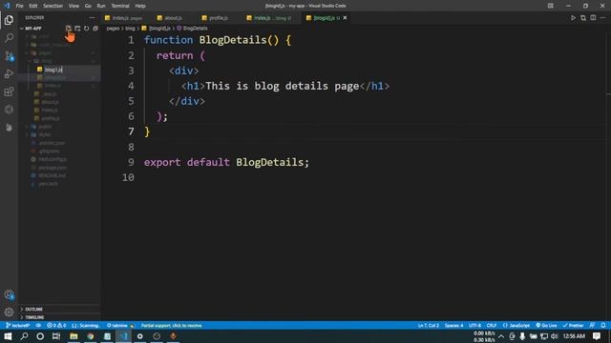The image size is (611, 343).
Task: Click the Customize Layout icon in title bar
Action: click(x=550, y=6)
